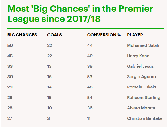Image resolution: width=167 pixels, height=127 pixels.
Task: Click Aguero's 16 goals cell
Action: coord(50,77)
